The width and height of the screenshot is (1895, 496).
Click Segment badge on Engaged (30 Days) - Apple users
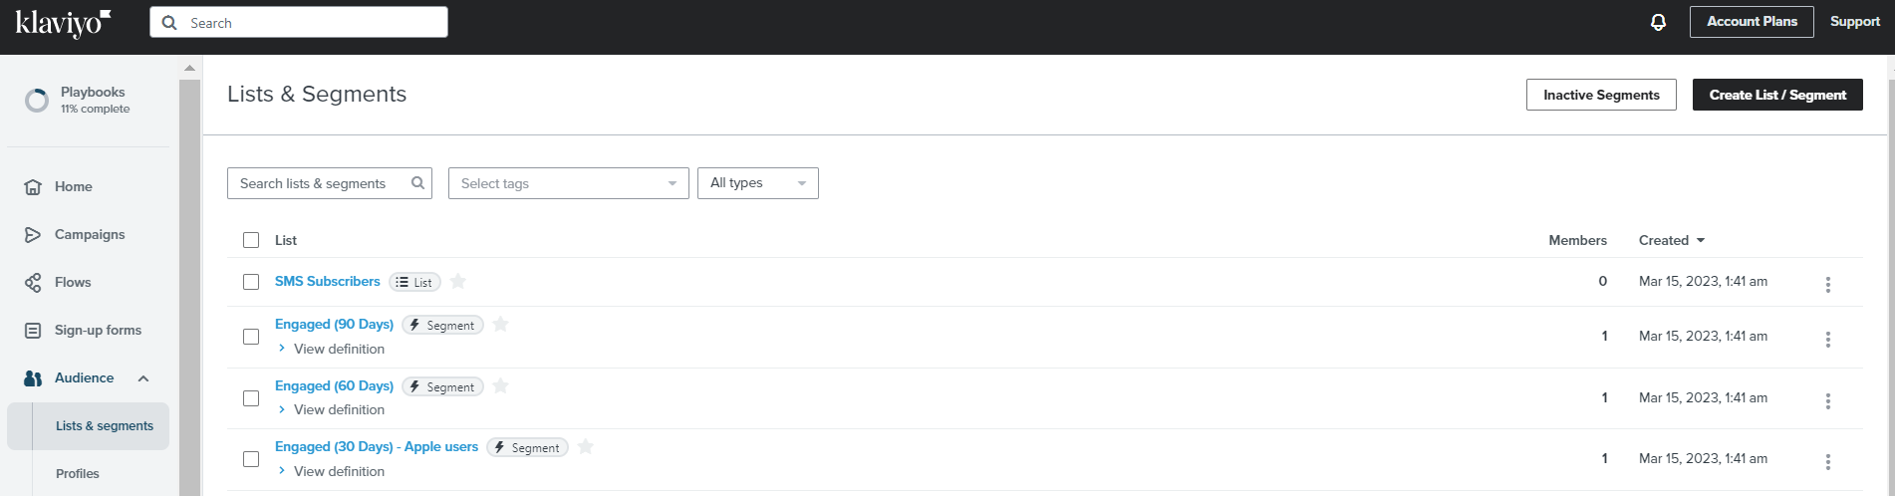pyautogui.click(x=527, y=447)
